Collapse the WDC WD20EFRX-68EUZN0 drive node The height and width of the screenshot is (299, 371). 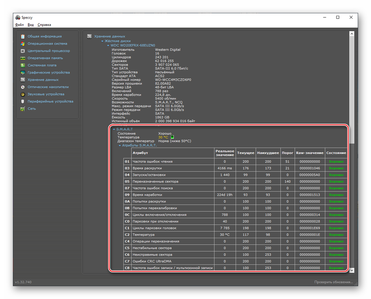[x=108, y=46]
